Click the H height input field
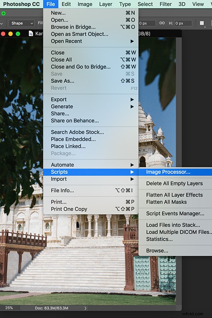Image resolution: width=212 pixels, height=318 pixels. point(183,23)
